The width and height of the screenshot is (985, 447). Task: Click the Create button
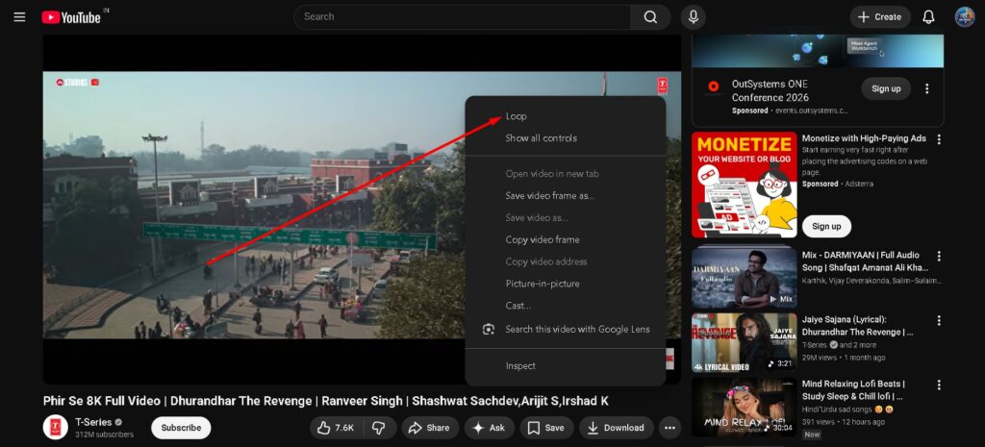point(879,17)
